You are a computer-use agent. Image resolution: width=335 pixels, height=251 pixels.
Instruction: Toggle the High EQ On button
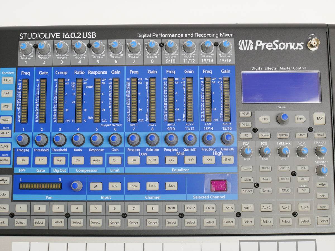(209, 160)
